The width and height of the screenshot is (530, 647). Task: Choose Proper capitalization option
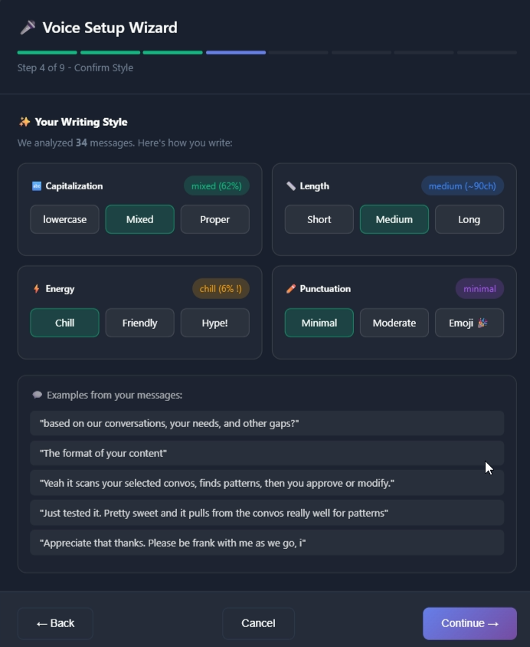click(215, 219)
